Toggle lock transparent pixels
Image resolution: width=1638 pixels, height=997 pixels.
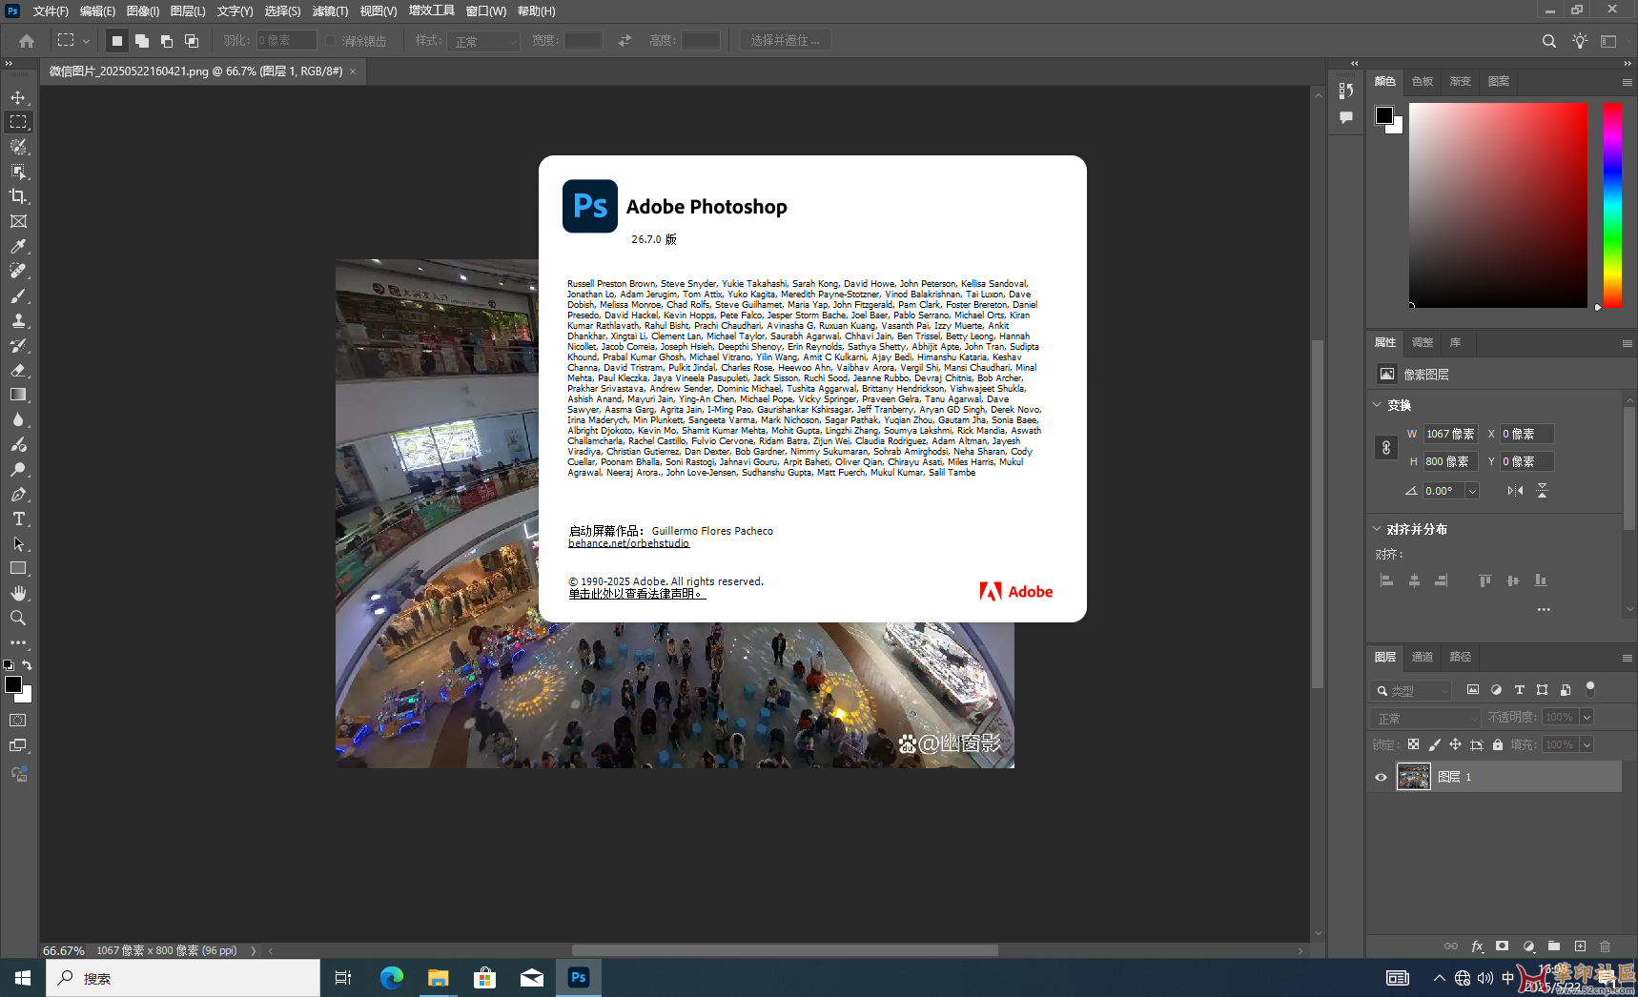[x=1413, y=744]
